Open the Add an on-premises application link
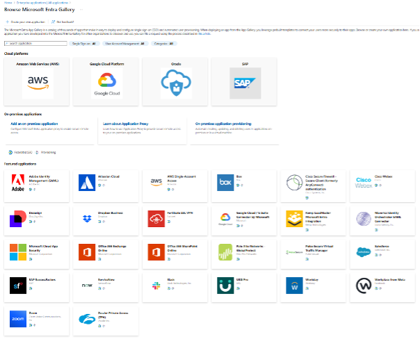 tap(34, 124)
